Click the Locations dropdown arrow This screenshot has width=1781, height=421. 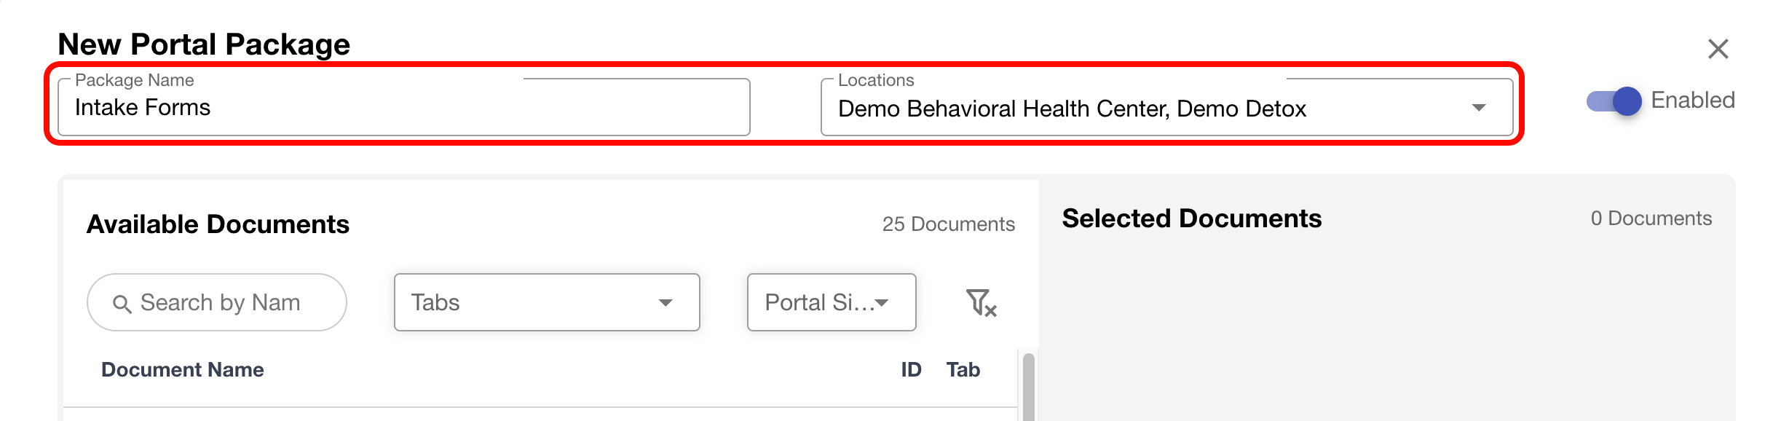[1478, 108]
